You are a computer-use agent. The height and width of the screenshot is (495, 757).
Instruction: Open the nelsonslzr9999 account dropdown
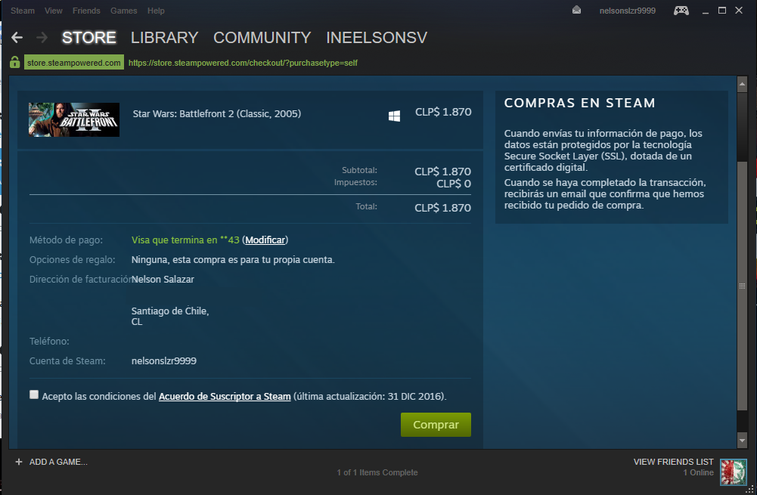coord(627,11)
